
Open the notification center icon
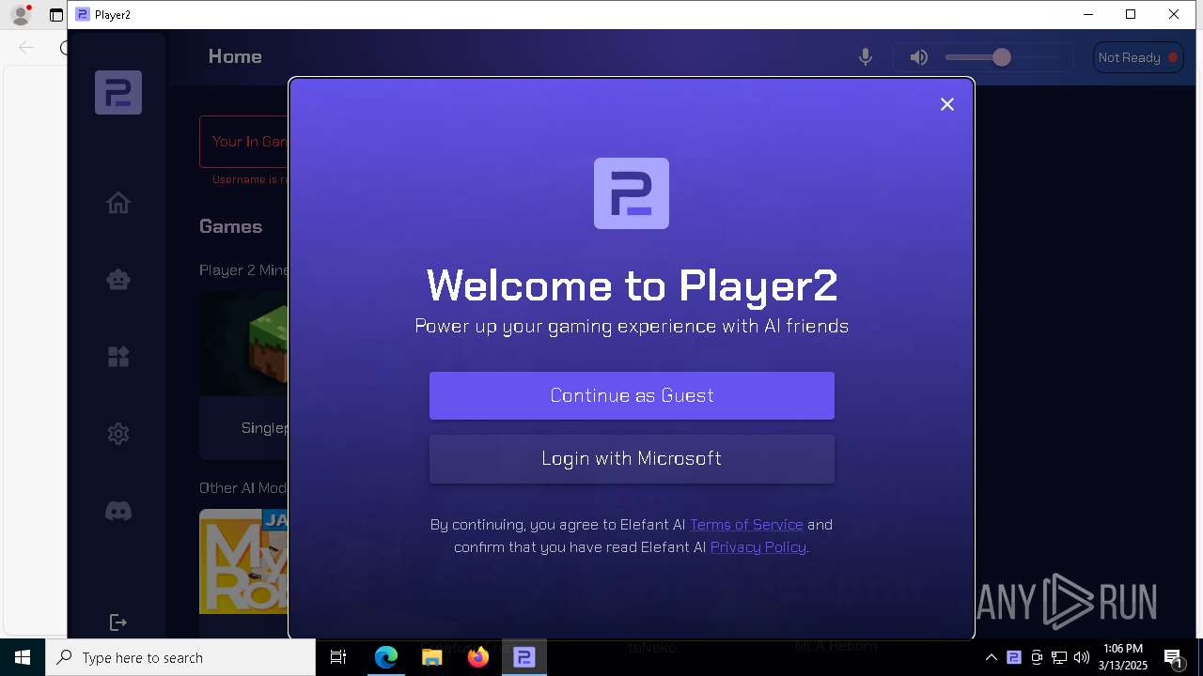1173,657
